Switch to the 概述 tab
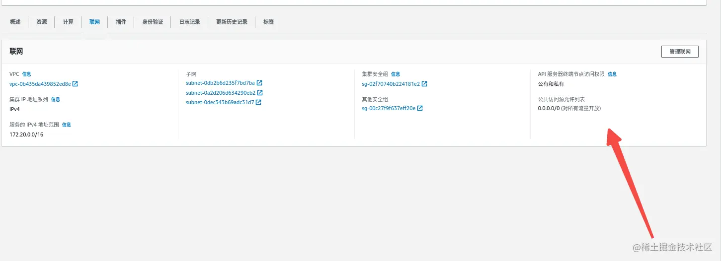721x261 pixels. [15, 22]
